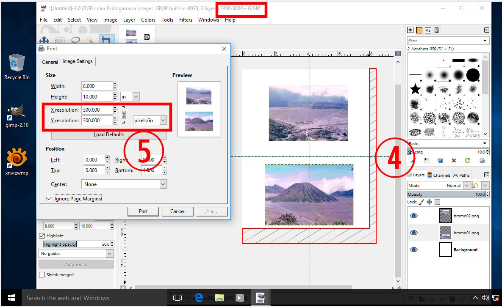Select the Free Select lasso tool
The width and height of the screenshot is (502, 307).
point(75,40)
